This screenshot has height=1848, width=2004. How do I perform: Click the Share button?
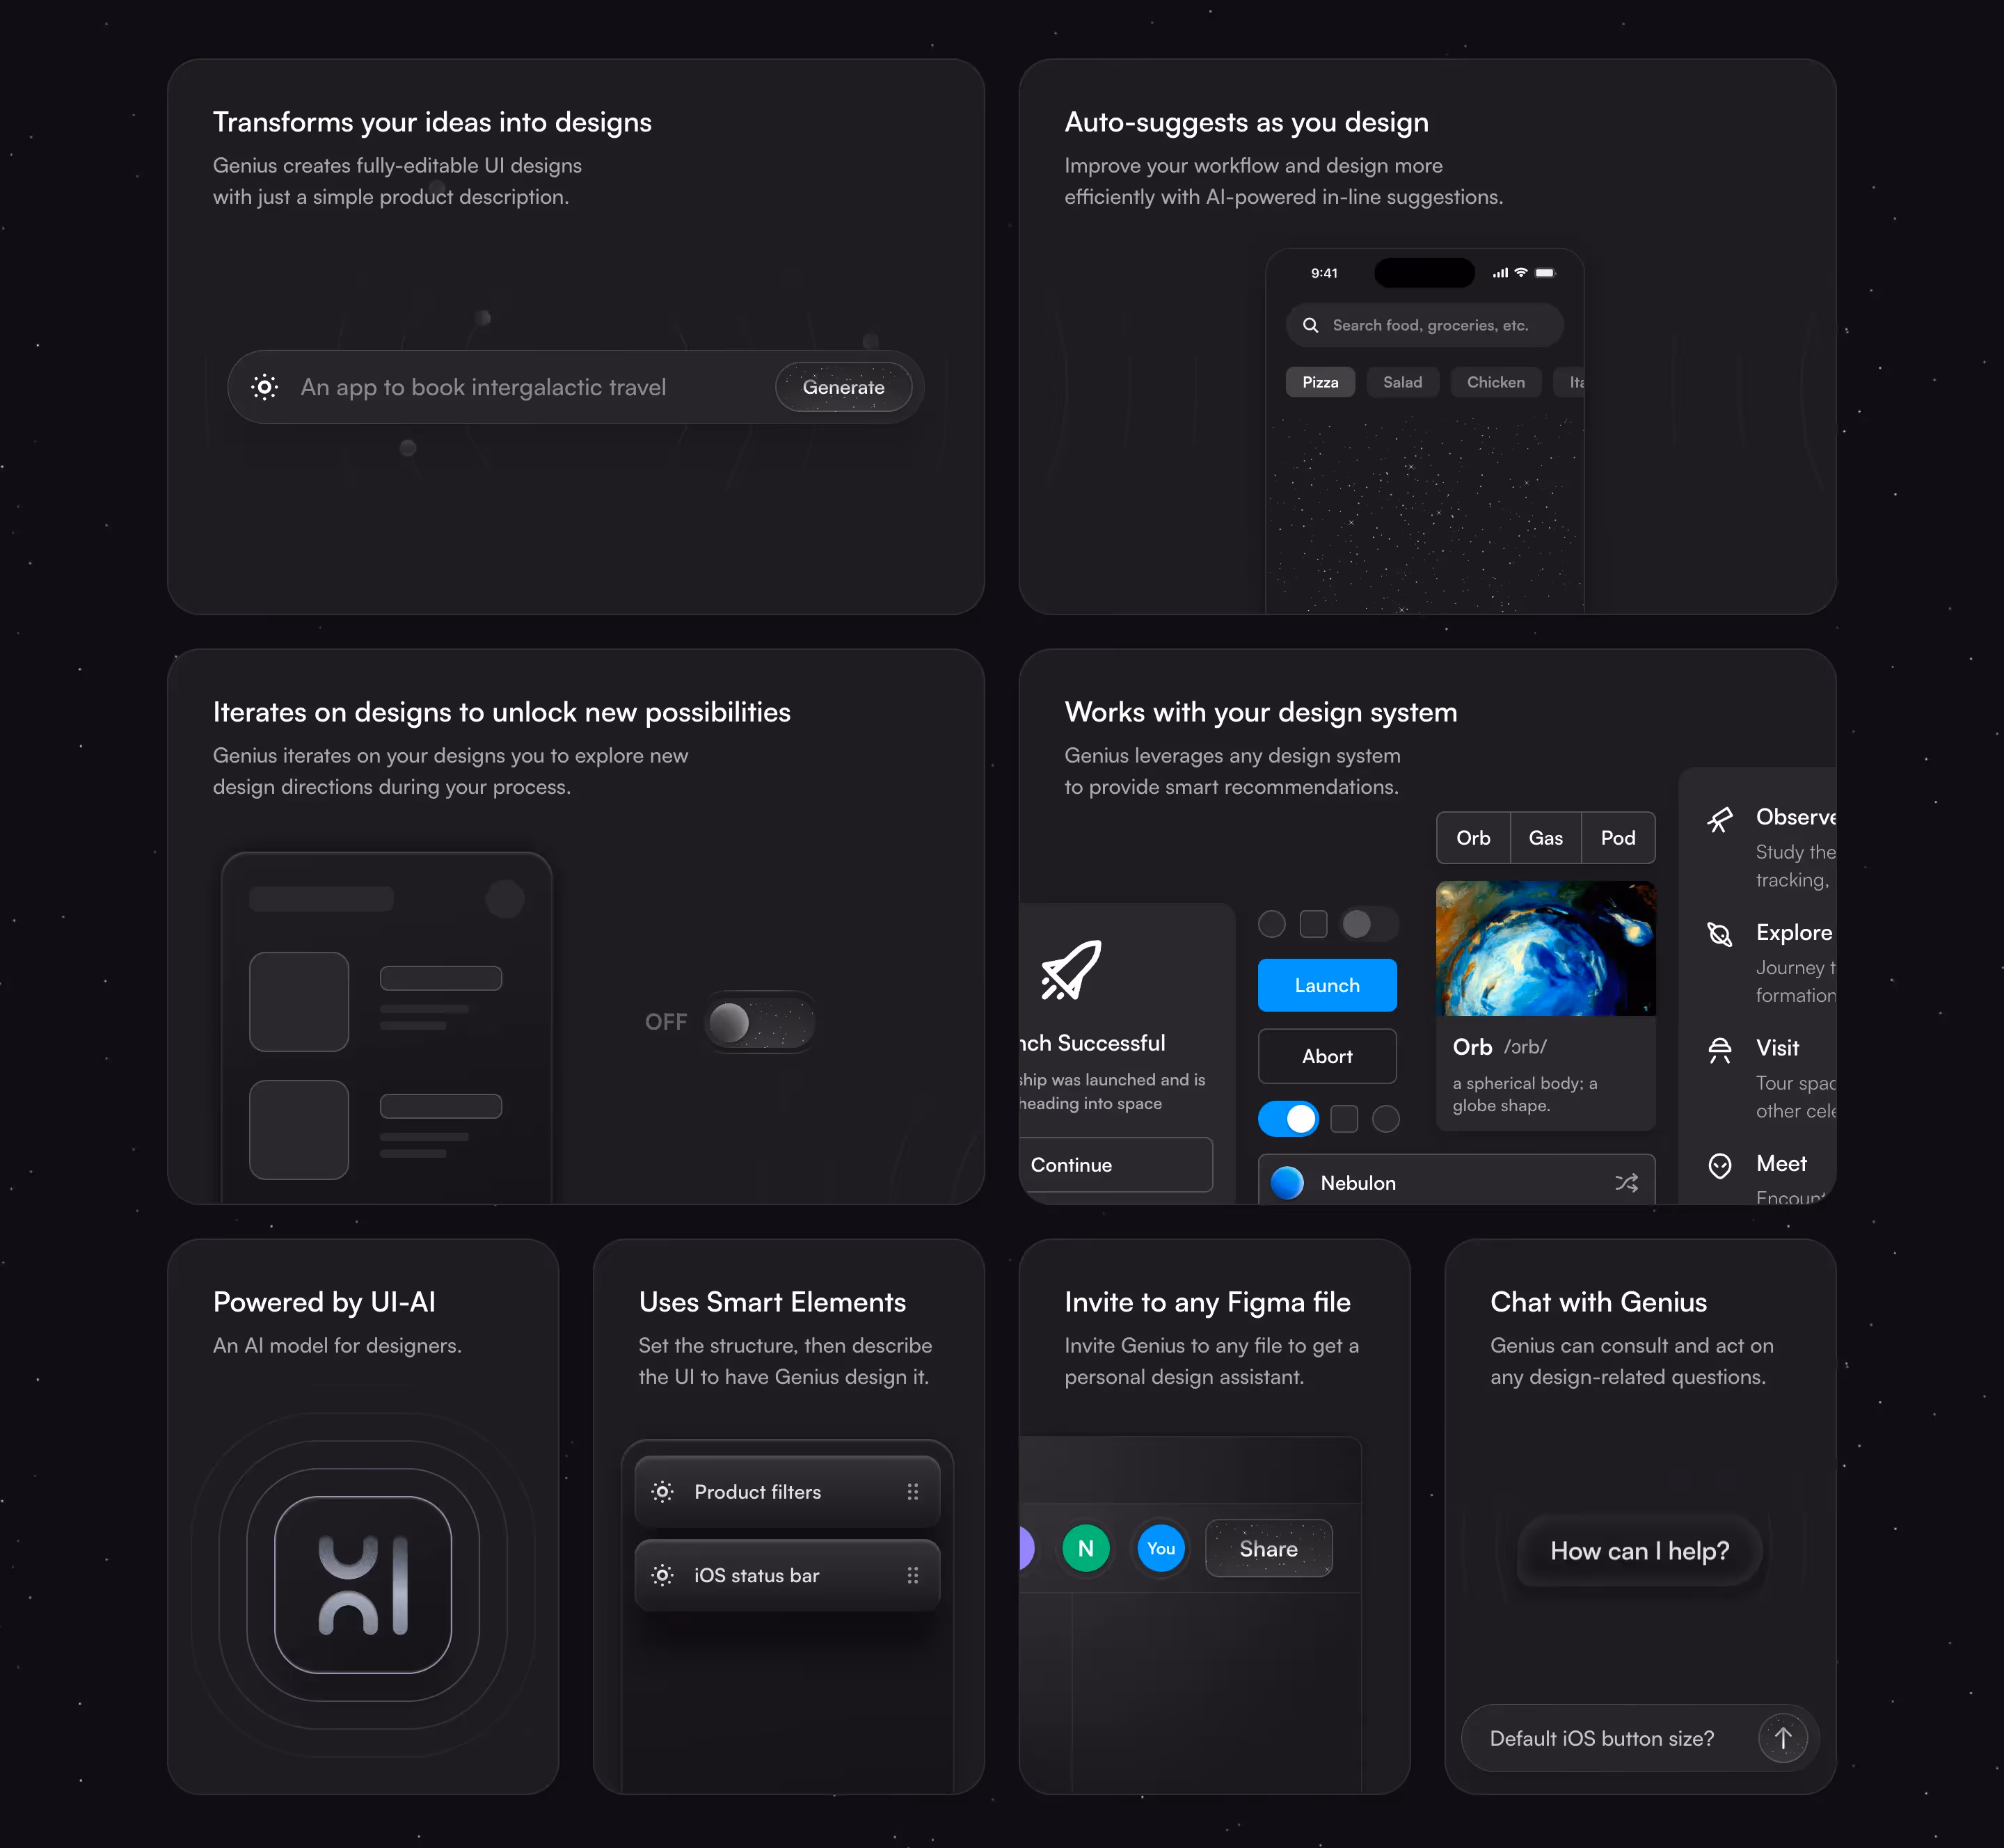(x=1268, y=1548)
